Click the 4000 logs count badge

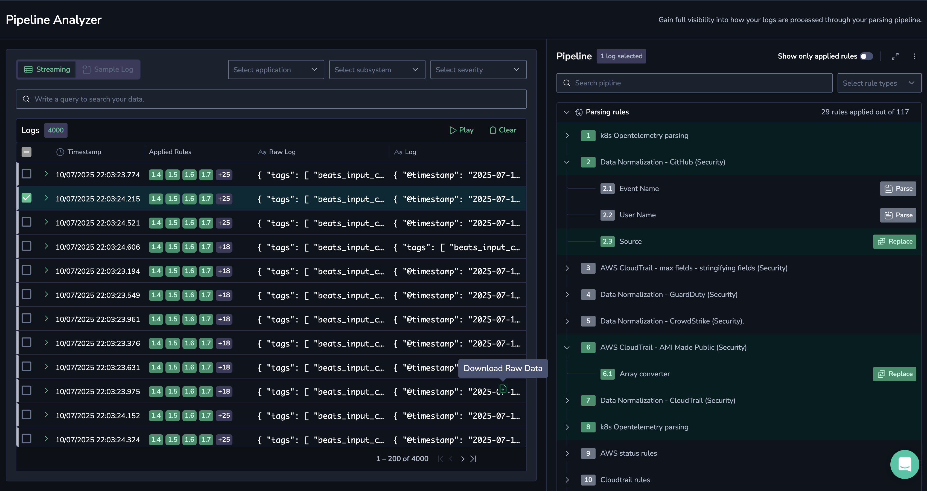[x=56, y=130]
